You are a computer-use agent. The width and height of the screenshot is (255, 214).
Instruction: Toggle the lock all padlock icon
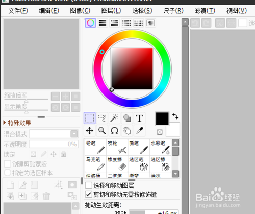(64, 154)
